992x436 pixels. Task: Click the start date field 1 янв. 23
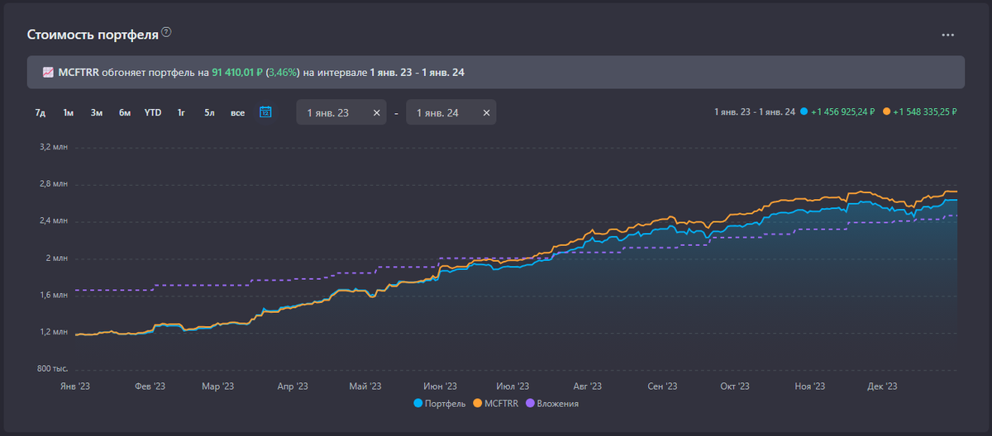click(x=341, y=112)
